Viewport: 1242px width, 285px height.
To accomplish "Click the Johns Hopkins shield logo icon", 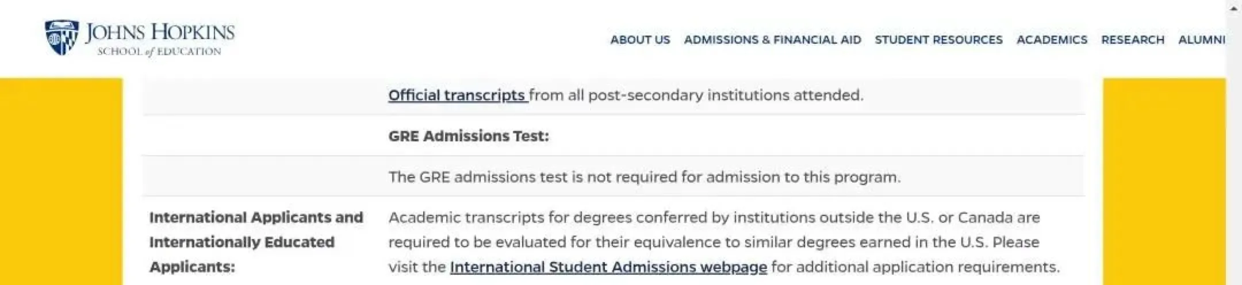I will pos(62,37).
